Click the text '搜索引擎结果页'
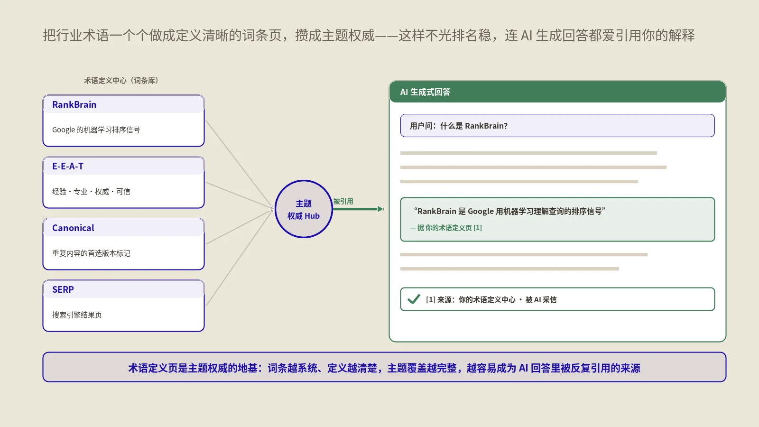 (77, 315)
